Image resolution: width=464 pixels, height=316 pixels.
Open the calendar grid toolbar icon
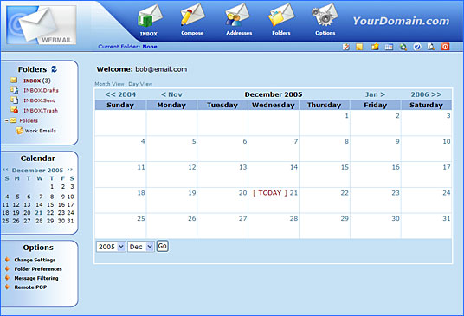pyautogui.click(x=389, y=47)
